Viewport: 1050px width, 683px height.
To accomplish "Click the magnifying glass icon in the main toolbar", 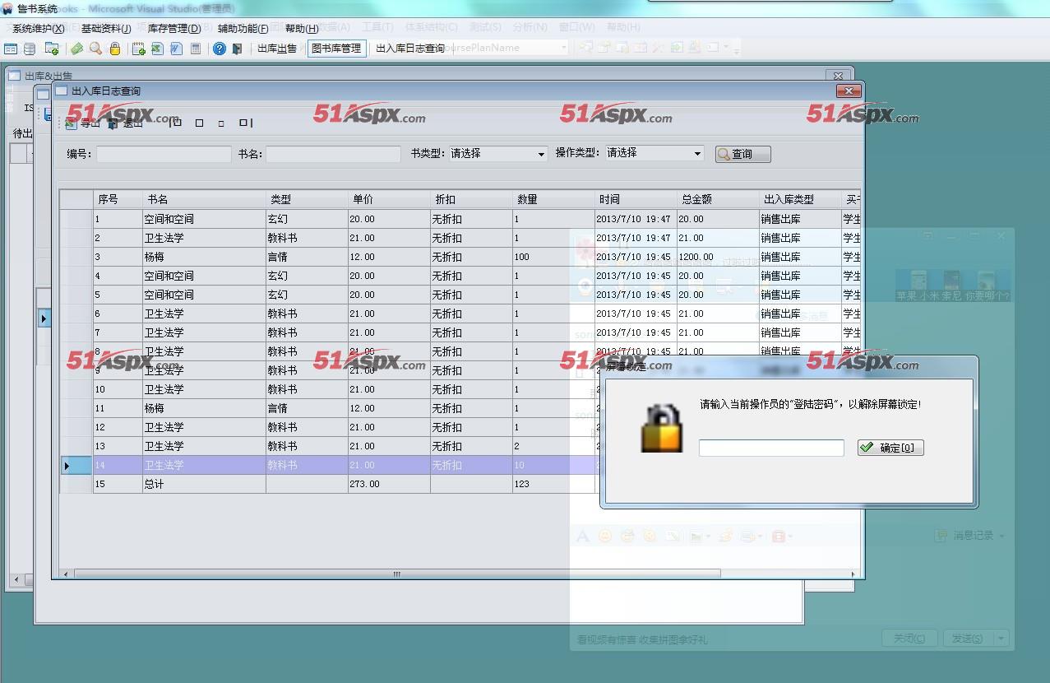I will (95, 49).
